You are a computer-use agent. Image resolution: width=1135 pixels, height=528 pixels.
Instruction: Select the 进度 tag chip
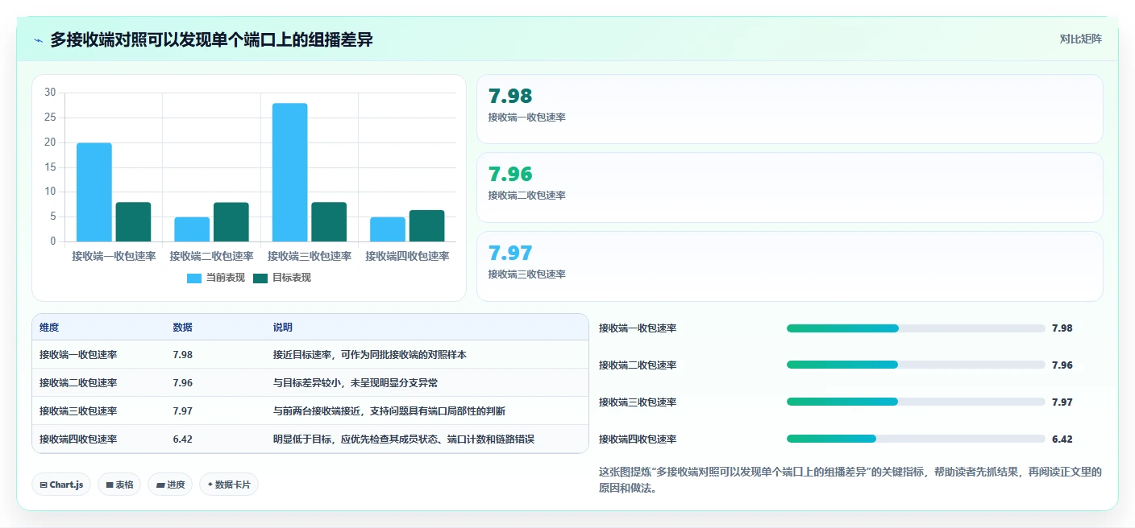(x=170, y=485)
